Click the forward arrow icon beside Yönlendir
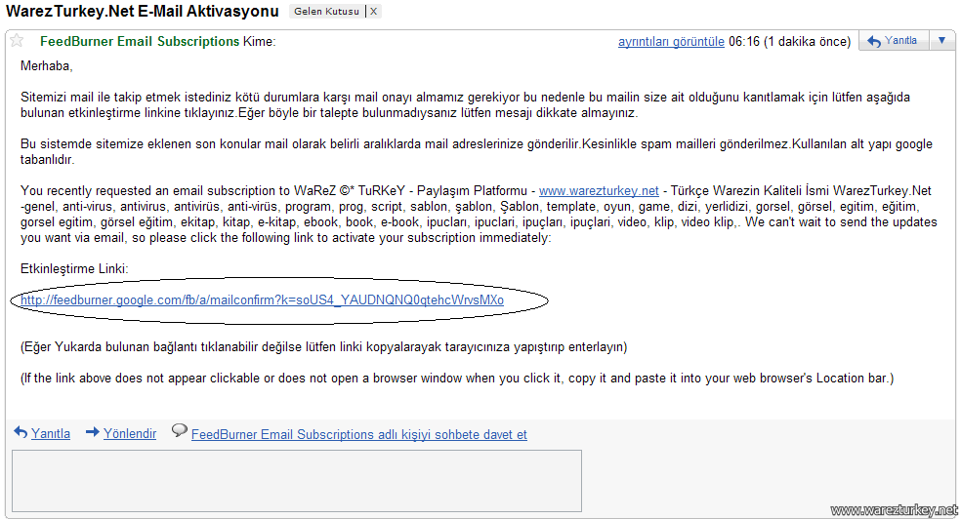961x519 pixels. pyautogui.click(x=93, y=432)
